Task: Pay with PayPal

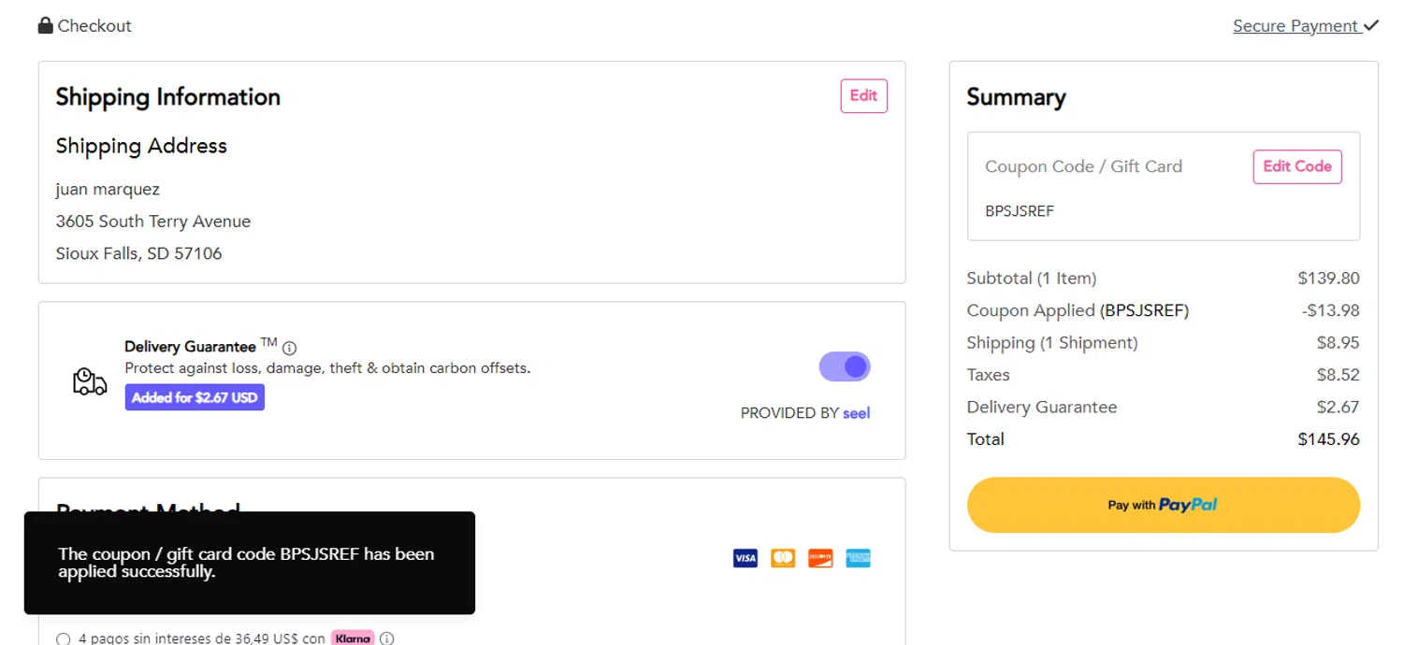Action: [1163, 505]
